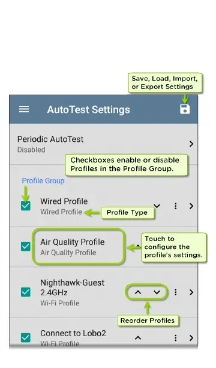Toggle Nighthawk-Guest 2.4GHz profile checkbox
216x368 pixels.
point(26,292)
